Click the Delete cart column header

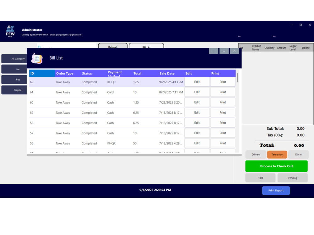click(306, 48)
